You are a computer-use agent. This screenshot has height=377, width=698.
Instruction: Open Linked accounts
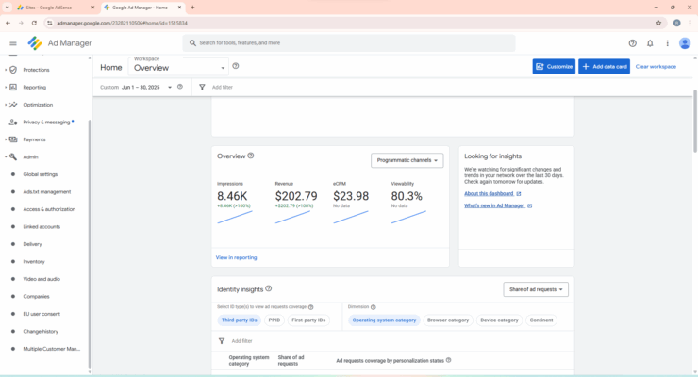tap(42, 227)
